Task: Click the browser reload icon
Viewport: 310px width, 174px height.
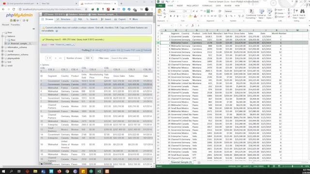Action: tap(14, 9)
